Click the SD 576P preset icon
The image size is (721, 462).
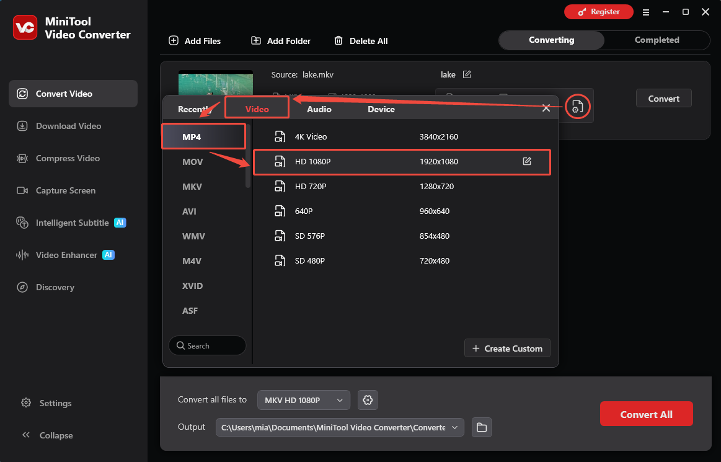[280, 236]
